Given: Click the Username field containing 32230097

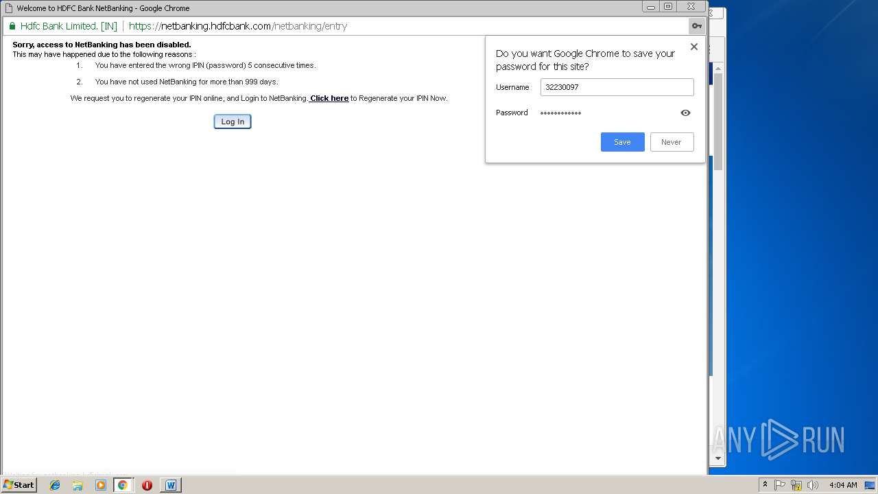Looking at the screenshot, I should [617, 87].
